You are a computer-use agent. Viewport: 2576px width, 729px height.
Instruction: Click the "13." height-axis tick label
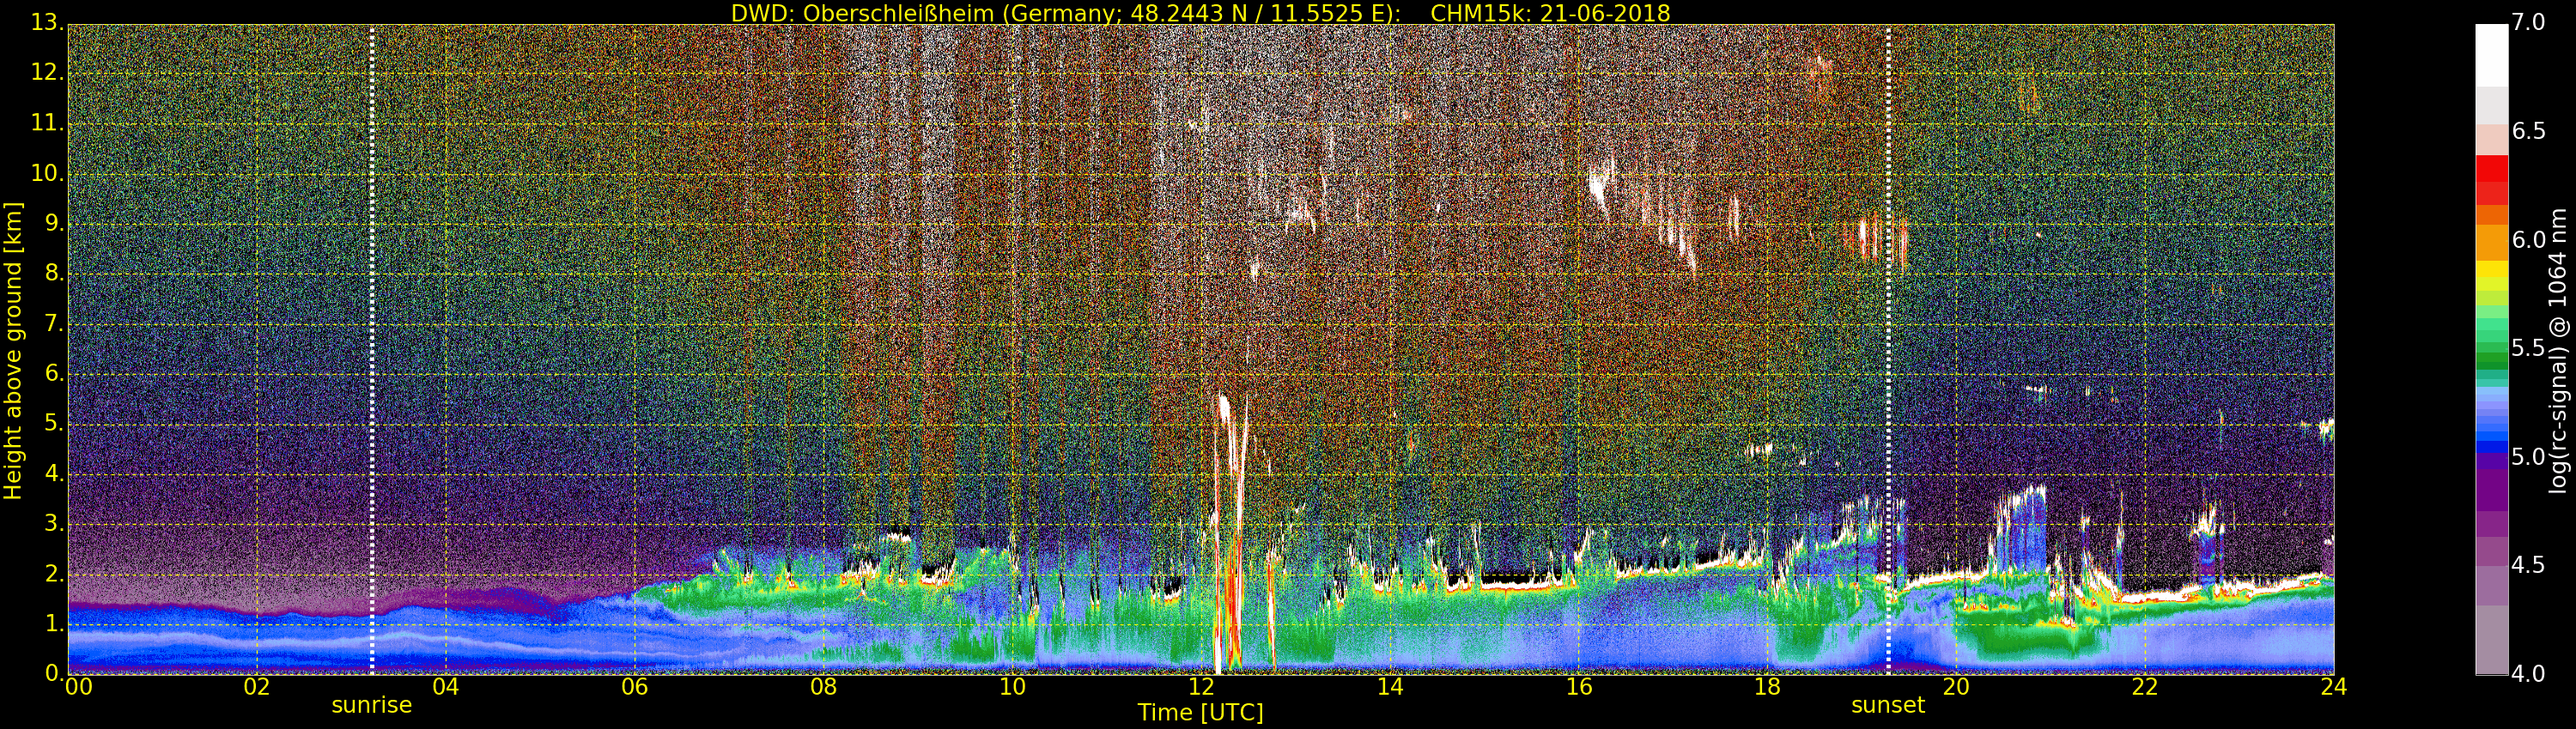click(47, 23)
